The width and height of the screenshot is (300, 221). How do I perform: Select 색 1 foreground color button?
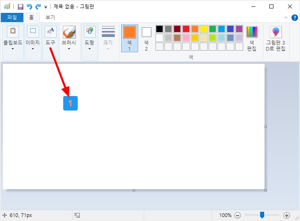pyautogui.click(x=130, y=38)
